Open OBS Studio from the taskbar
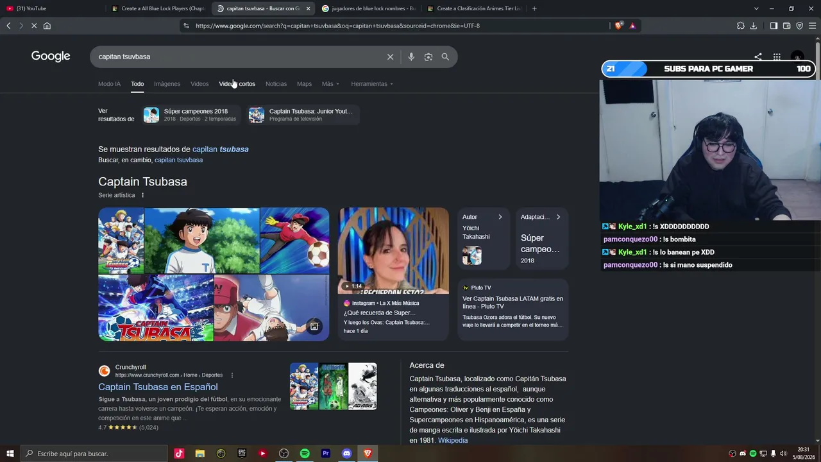The image size is (821, 462). (x=284, y=454)
